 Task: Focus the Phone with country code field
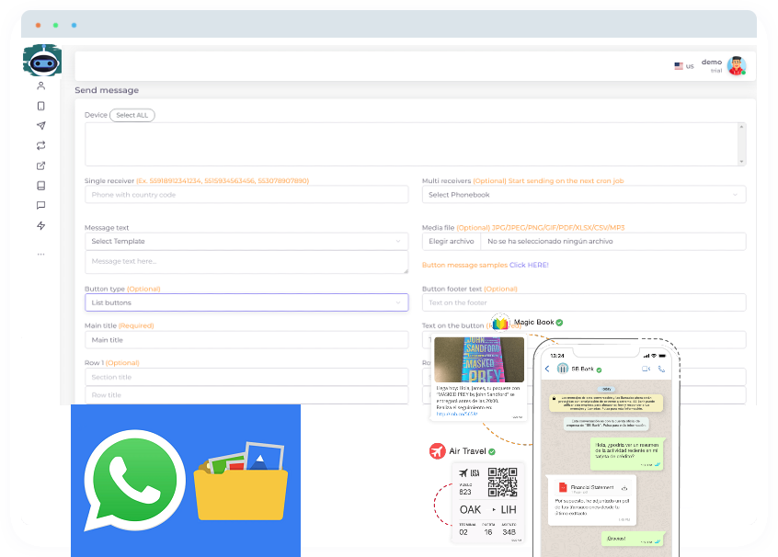tap(246, 195)
